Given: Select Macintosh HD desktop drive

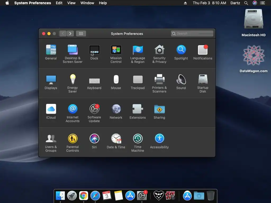Looking at the screenshot, I should (x=254, y=23).
